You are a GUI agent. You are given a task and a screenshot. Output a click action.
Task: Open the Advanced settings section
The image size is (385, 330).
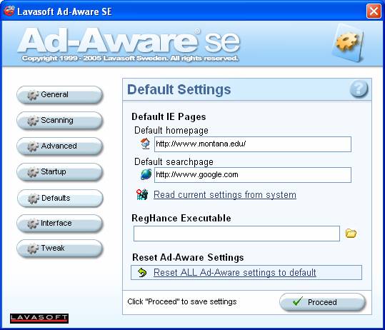pos(60,146)
